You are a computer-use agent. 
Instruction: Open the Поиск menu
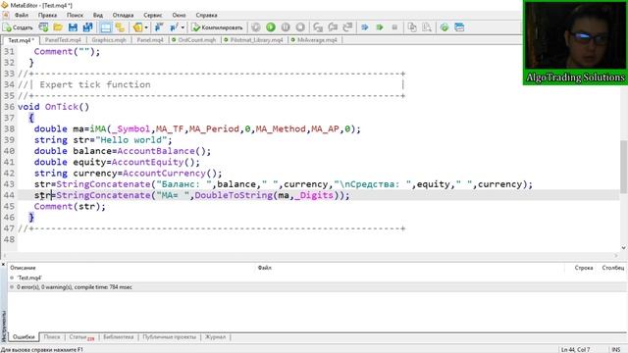[x=75, y=16]
